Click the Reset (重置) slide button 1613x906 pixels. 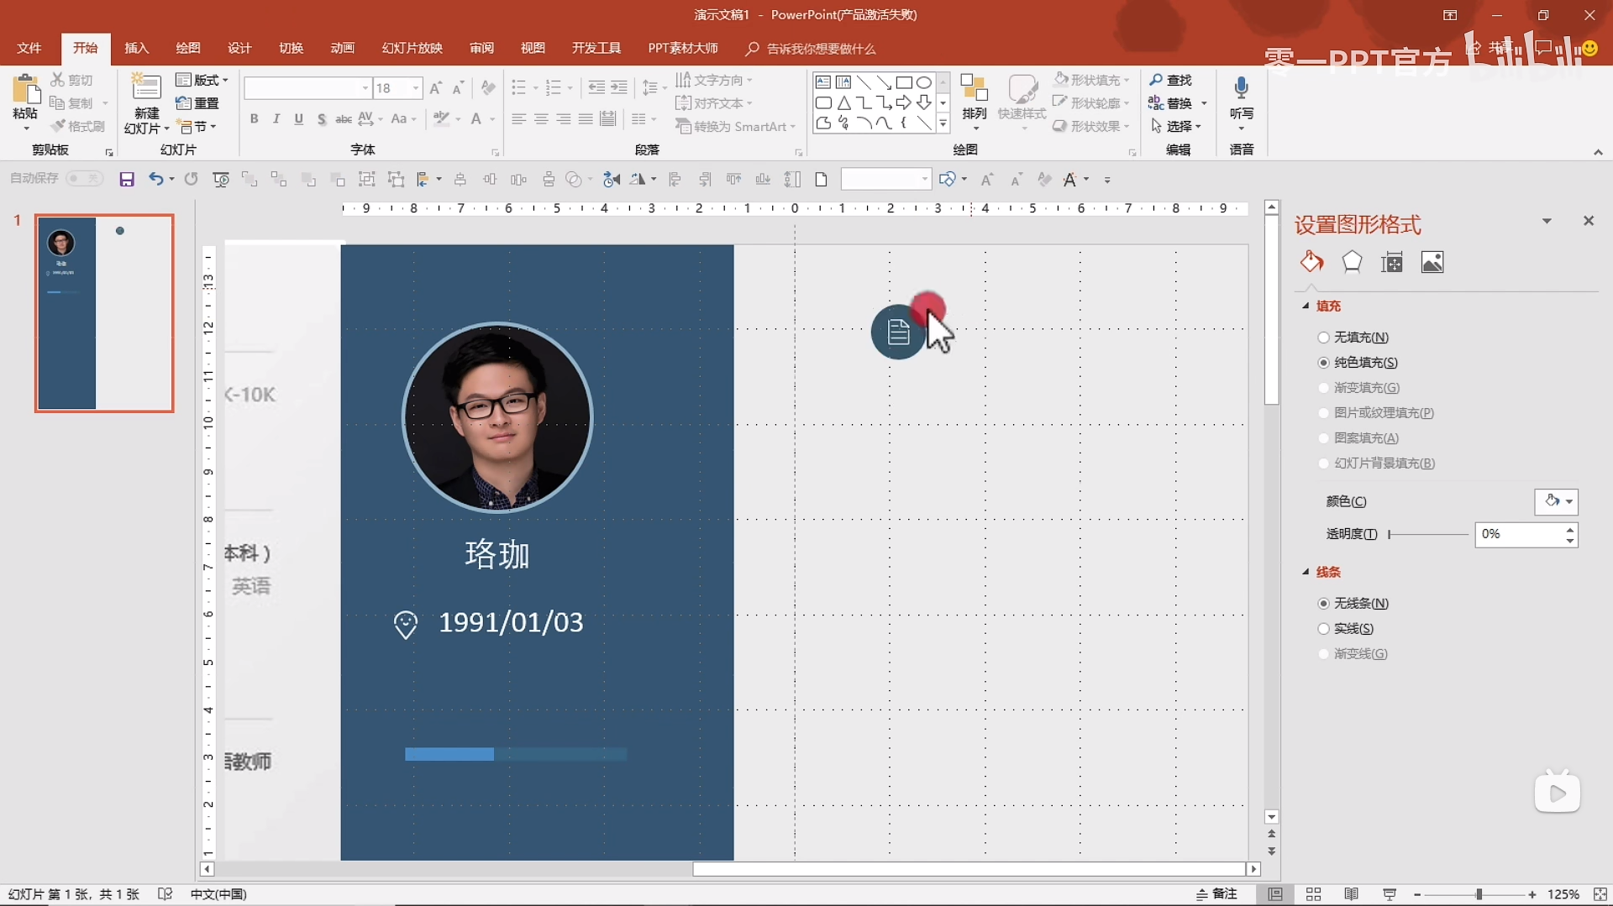tap(198, 103)
